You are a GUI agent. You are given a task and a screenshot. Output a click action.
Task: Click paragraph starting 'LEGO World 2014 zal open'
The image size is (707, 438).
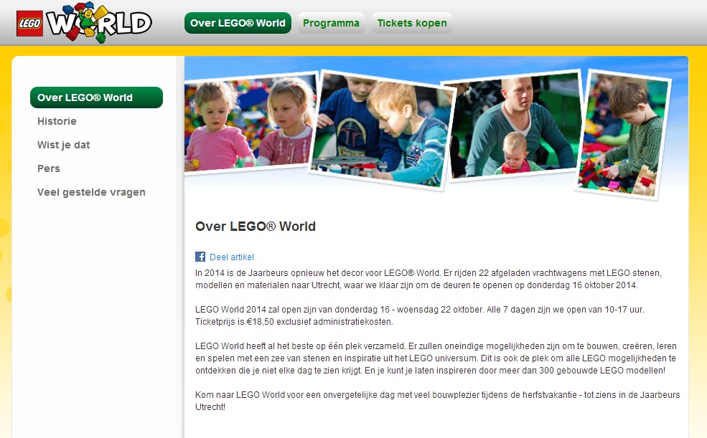tap(420, 315)
